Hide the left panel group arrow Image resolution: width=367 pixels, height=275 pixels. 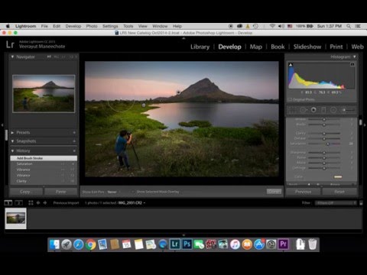2,125
